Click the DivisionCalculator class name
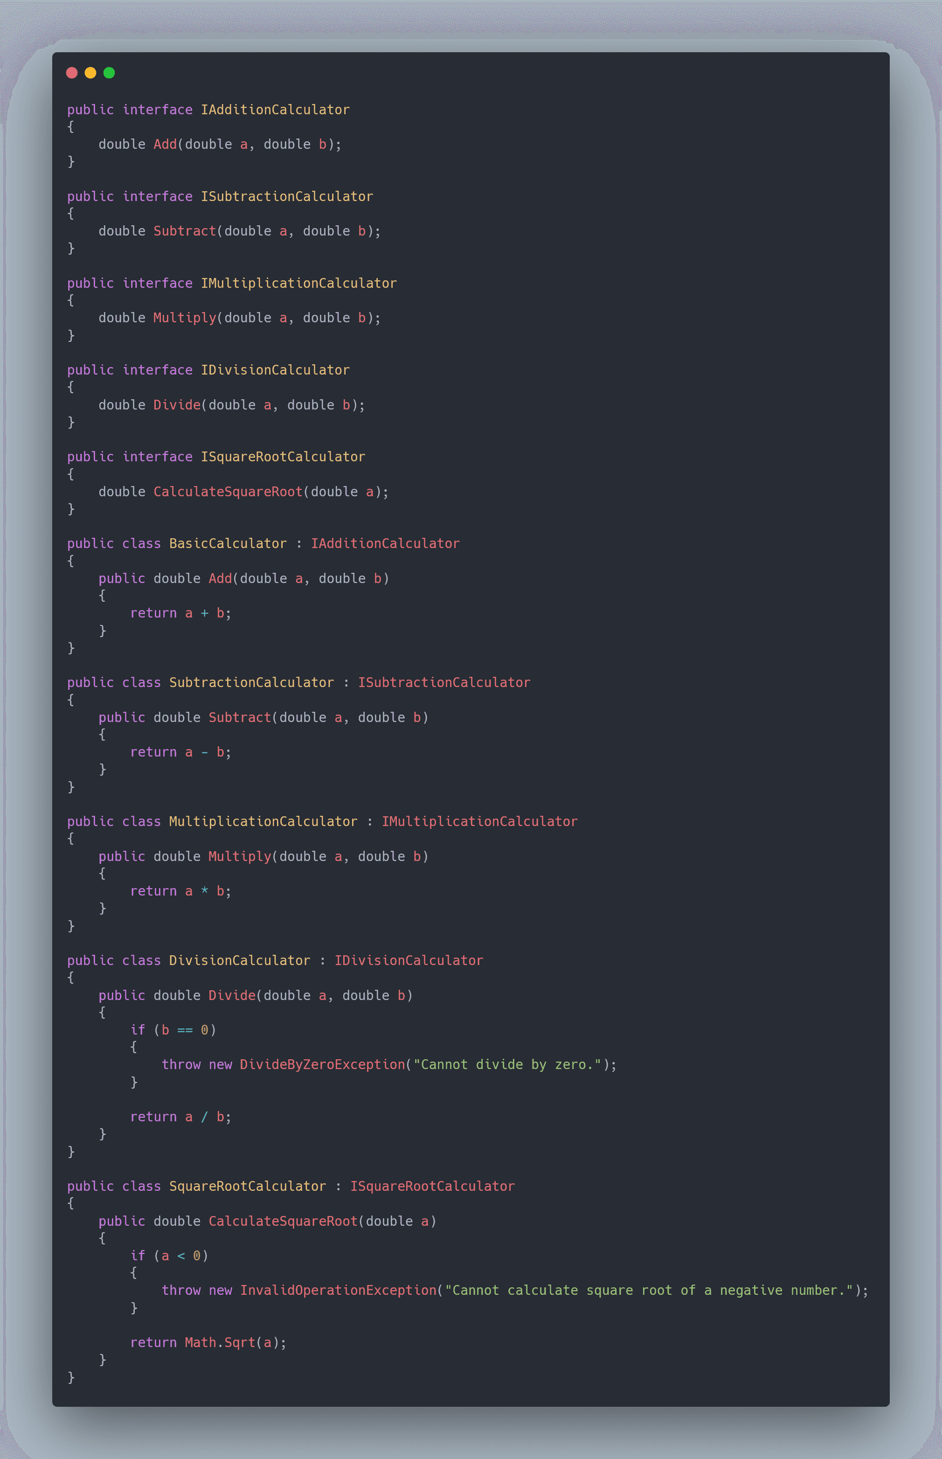Viewport: 942px width, 1459px height. click(239, 960)
